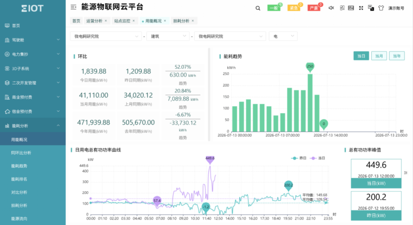
Task: Toggle fullscreen with expand icon
Action: (361, 8)
